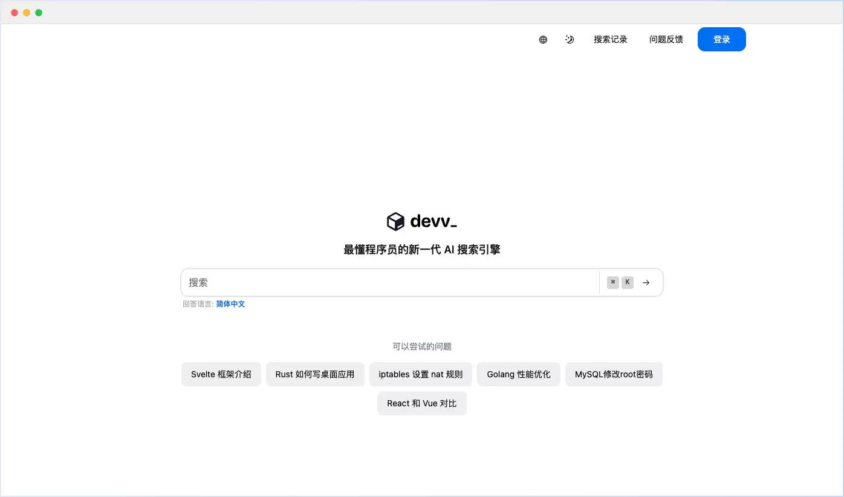
Task: Select the moon icon in the top bar
Action: tap(569, 39)
